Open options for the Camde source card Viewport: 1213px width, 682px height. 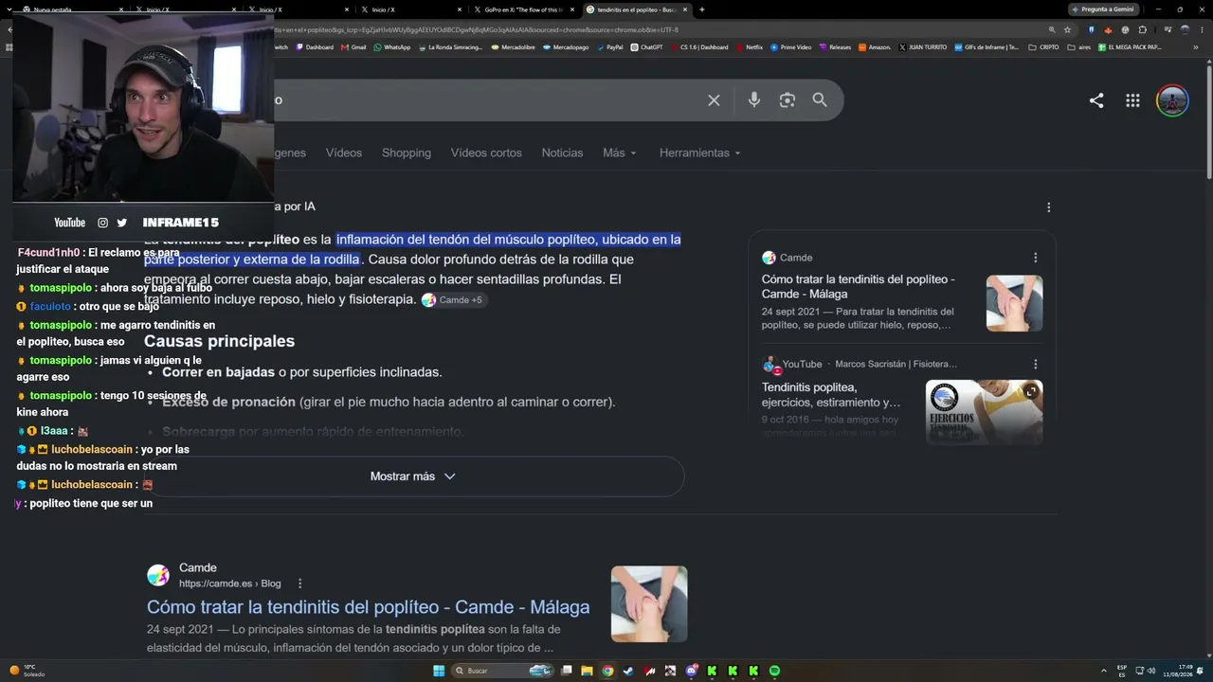[x=1035, y=258]
